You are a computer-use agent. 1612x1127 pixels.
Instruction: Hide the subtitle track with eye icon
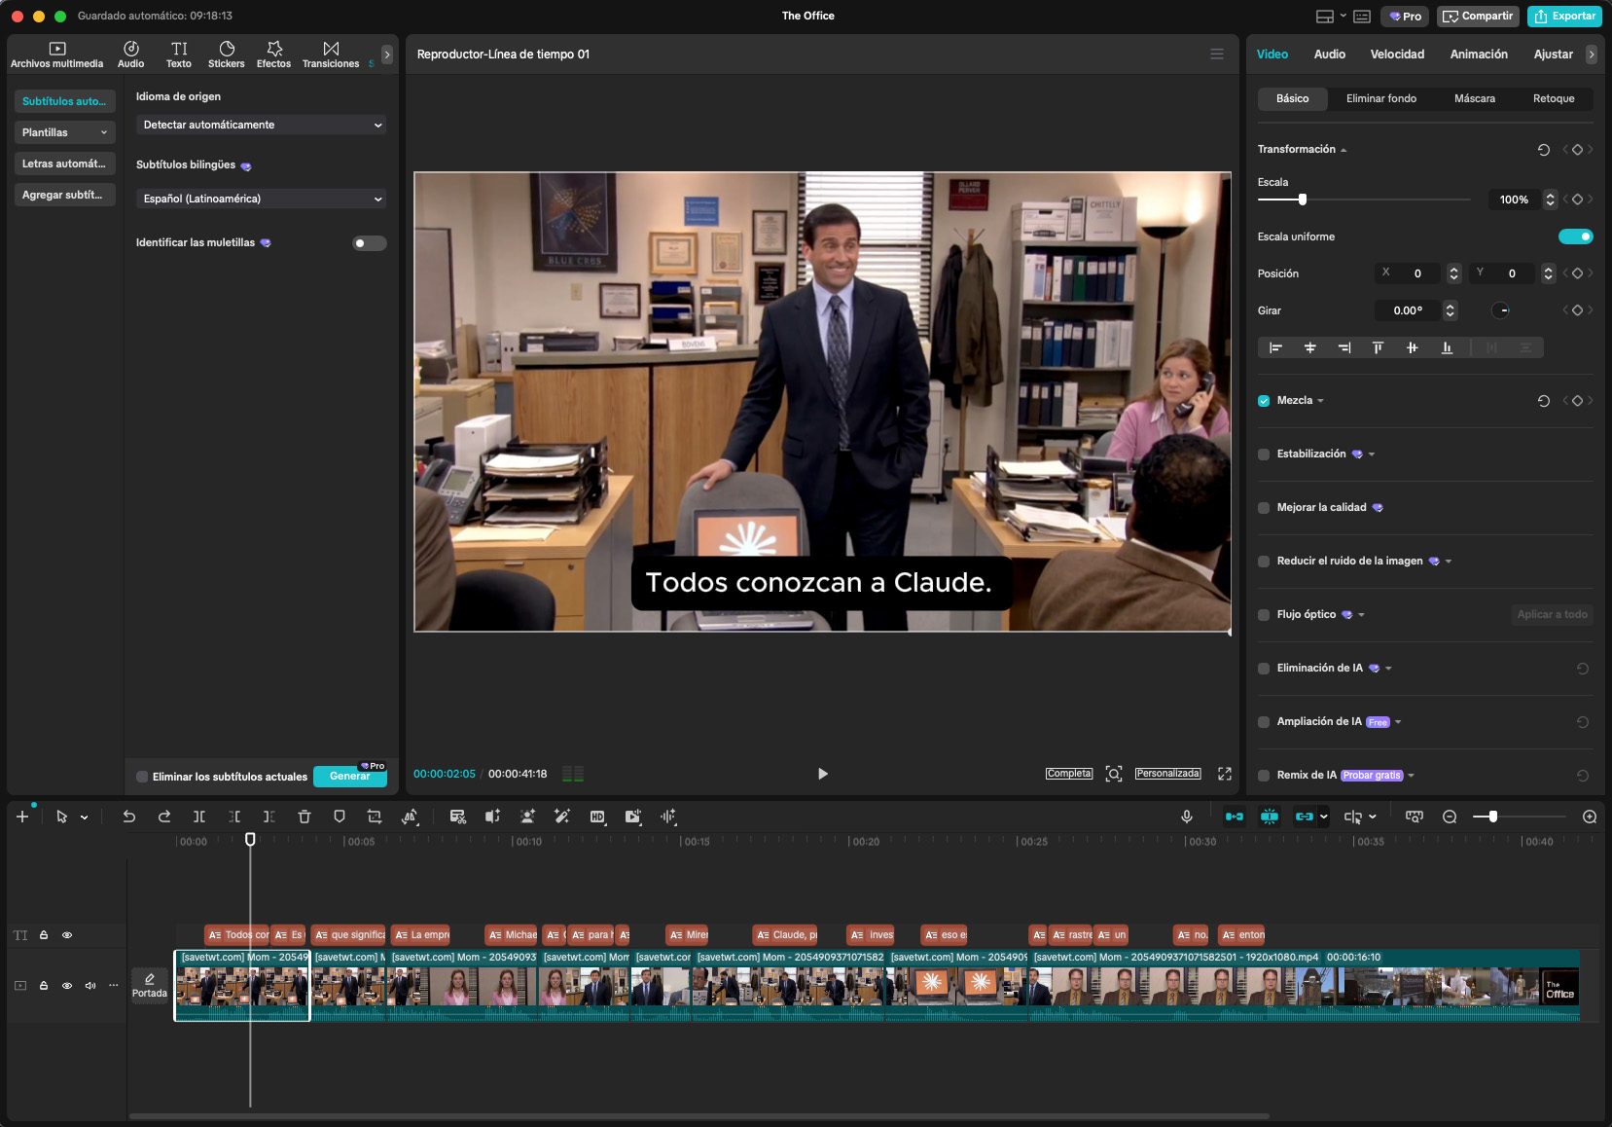click(67, 935)
